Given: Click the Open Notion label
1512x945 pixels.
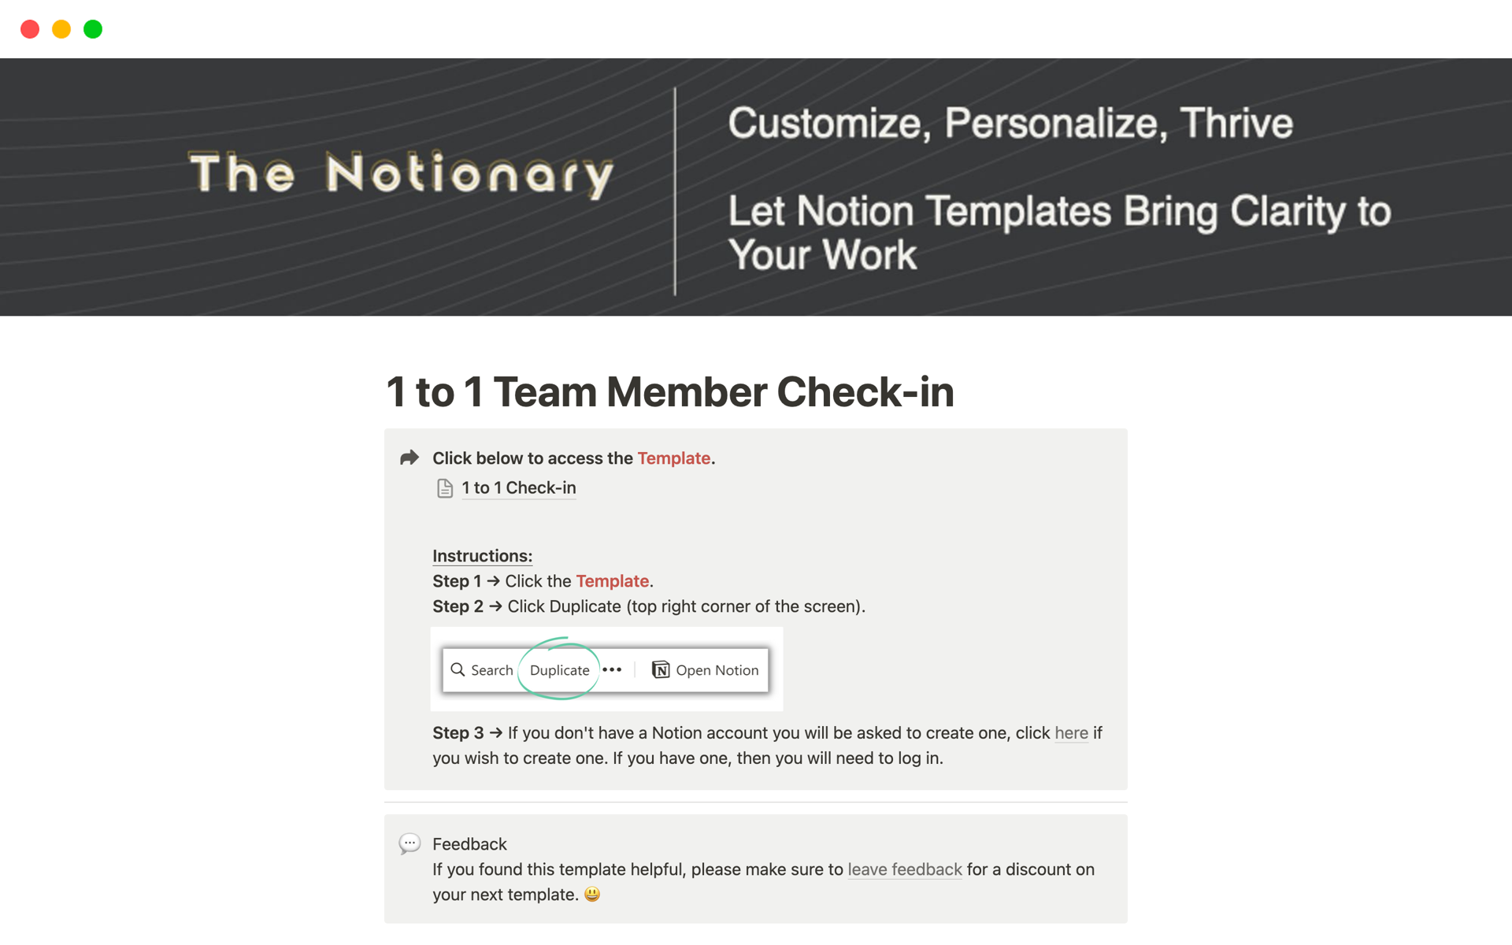Looking at the screenshot, I should pyautogui.click(x=717, y=670).
